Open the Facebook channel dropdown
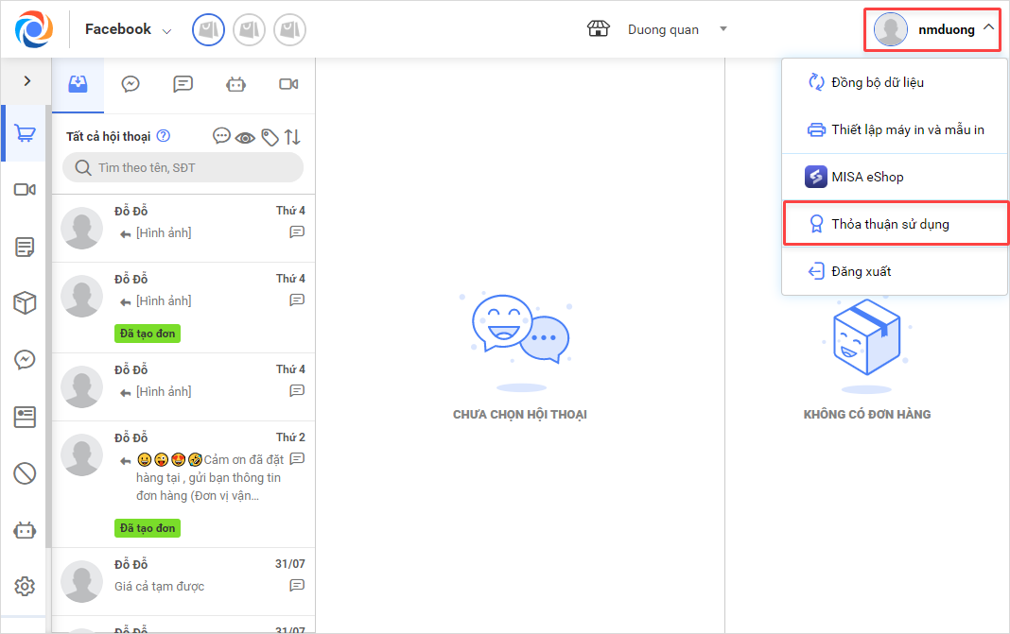The width and height of the screenshot is (1010, 634). tap(129, 29)
